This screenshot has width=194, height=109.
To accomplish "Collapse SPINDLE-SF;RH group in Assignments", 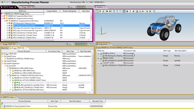I will (98, 58).
